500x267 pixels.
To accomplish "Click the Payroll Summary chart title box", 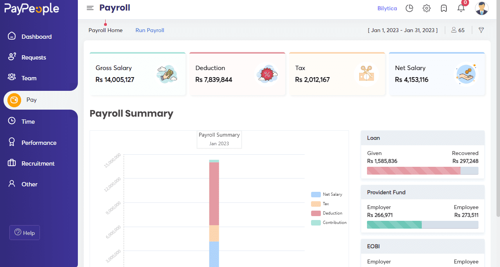I will pyautogui.click(x=219, y=139).
